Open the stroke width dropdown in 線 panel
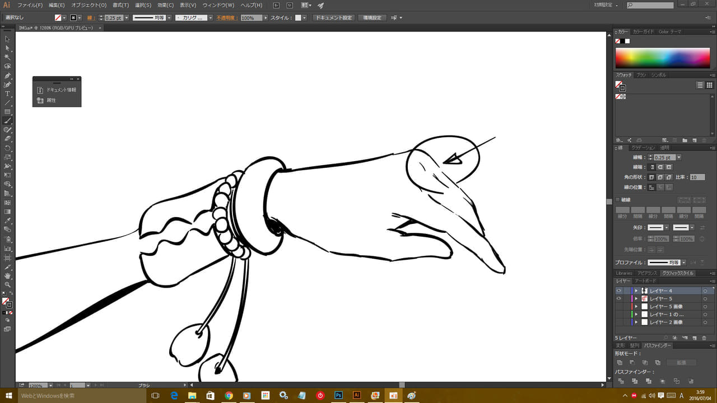This screenshot has height=403, width=717. pos(679,158)
